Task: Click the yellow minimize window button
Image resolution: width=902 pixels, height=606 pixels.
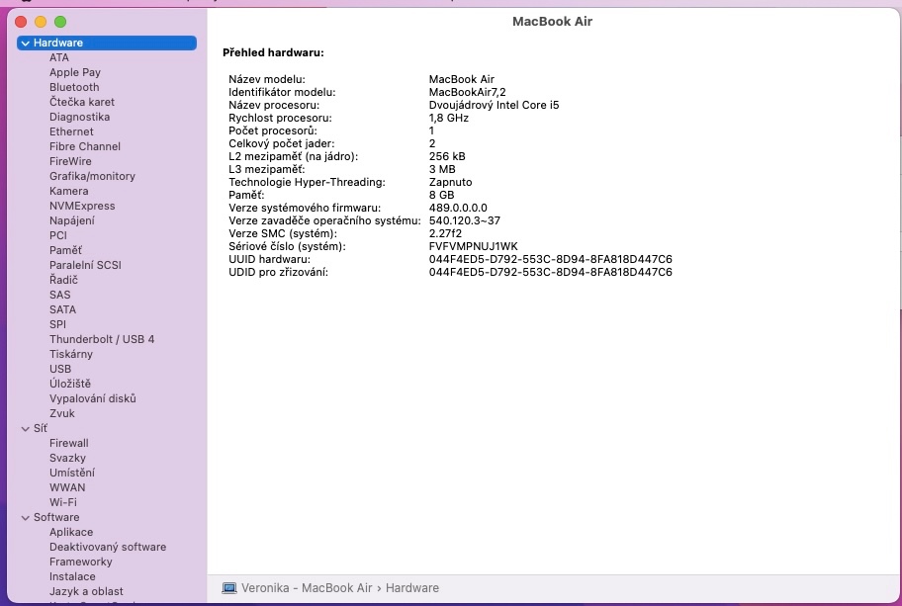Action: tap(41, 22)
